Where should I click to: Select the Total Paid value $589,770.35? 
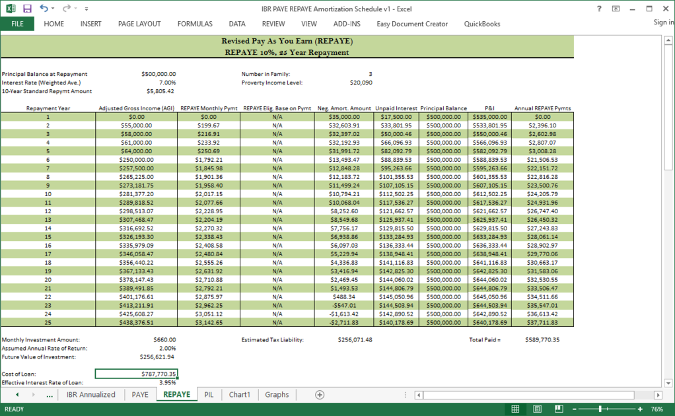click(542, 340)
